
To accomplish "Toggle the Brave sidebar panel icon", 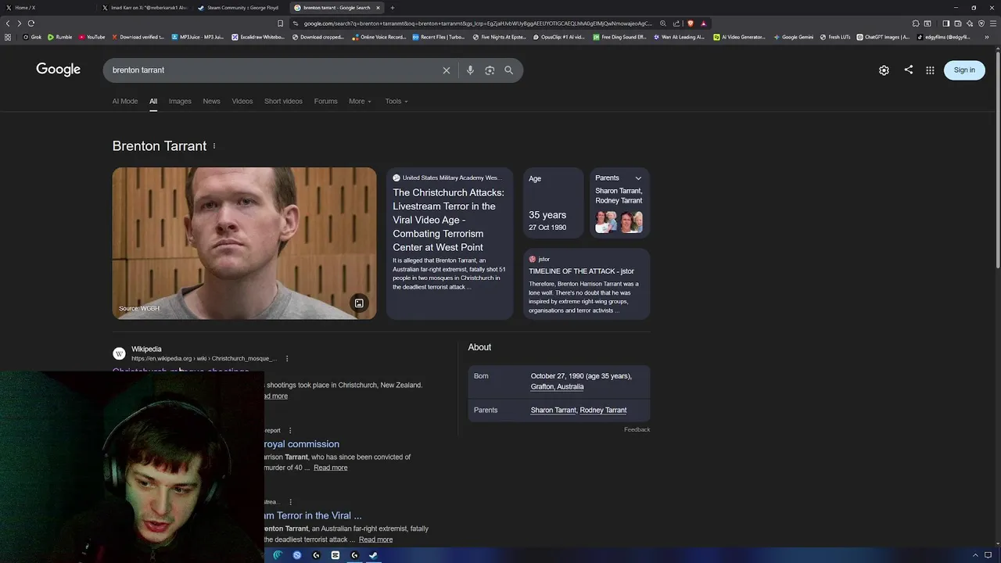I will 945,23.
